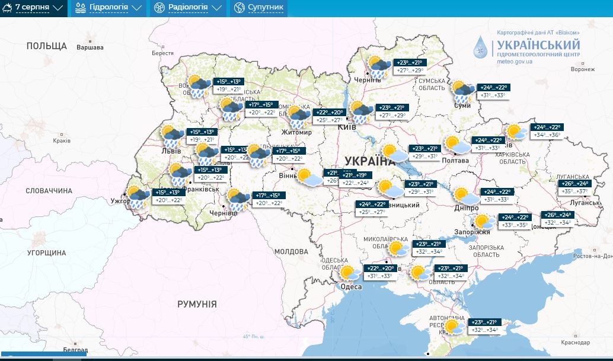Click the Дніпро partly cloudy icon
This screenshot has height=361, width=613.
coord(467,196)
